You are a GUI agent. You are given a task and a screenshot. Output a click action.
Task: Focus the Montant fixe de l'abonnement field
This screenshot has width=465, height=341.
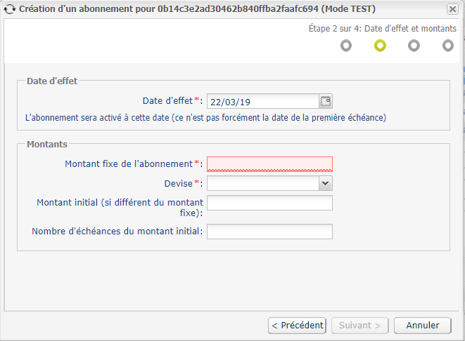269,164
